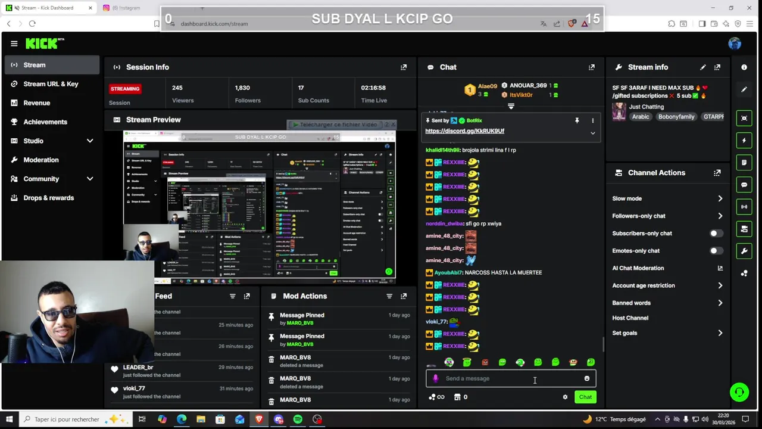
Task: Click the purple microphone icon in chat input
Action: point(436,378)
